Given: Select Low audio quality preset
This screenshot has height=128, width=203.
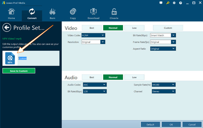Looking at the screenshot, I should (134, 77).
